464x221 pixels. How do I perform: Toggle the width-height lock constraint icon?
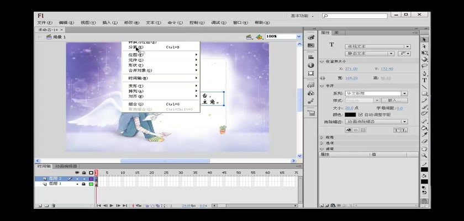pos(323,78)
